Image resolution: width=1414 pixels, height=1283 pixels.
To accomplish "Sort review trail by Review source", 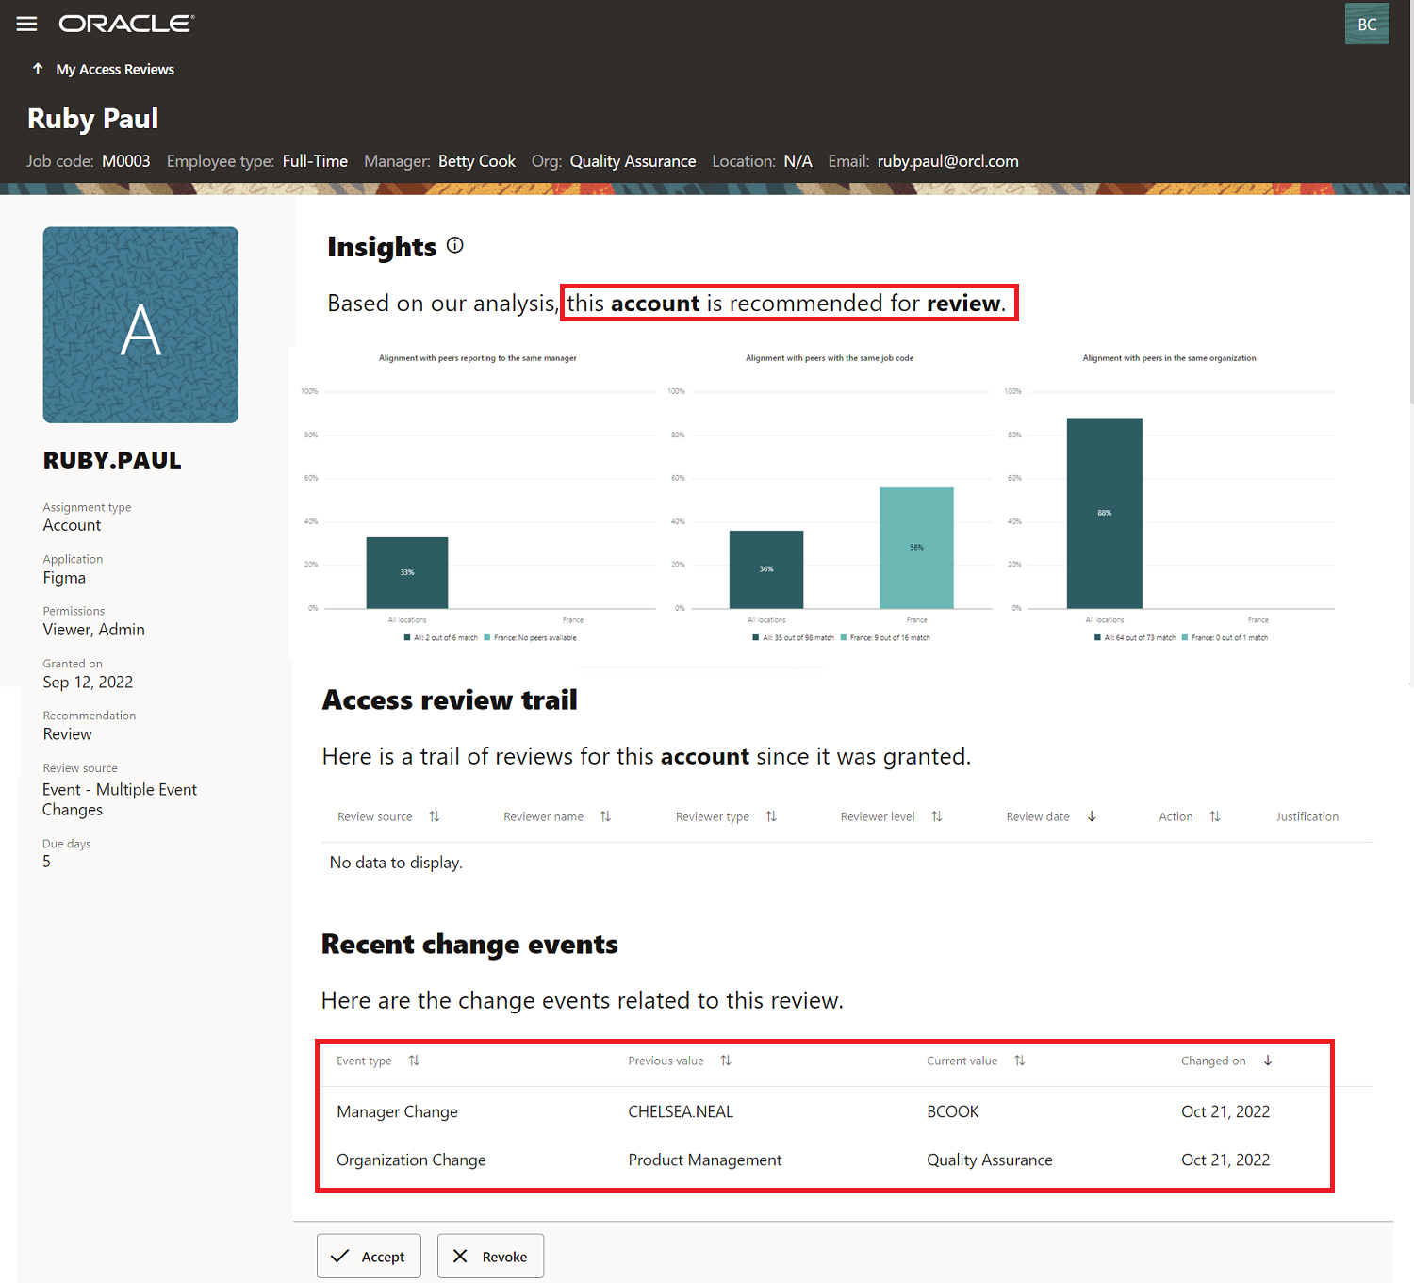I will click(x=435, y=816).
